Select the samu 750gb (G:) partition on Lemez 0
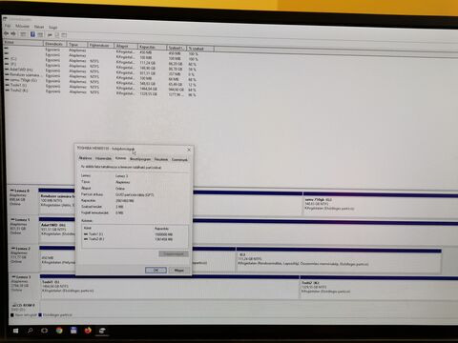This screenshot has height=343, width=458. [380, 205]
